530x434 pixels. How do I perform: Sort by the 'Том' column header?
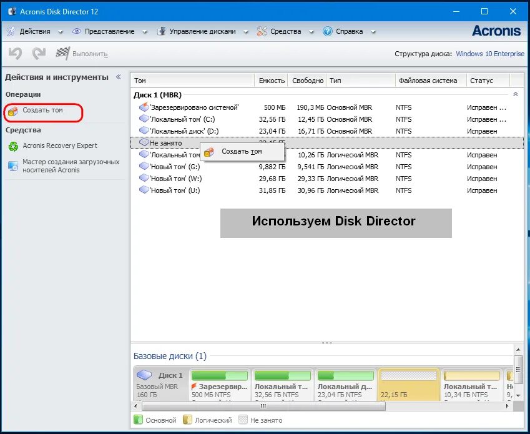pos(193,81)
